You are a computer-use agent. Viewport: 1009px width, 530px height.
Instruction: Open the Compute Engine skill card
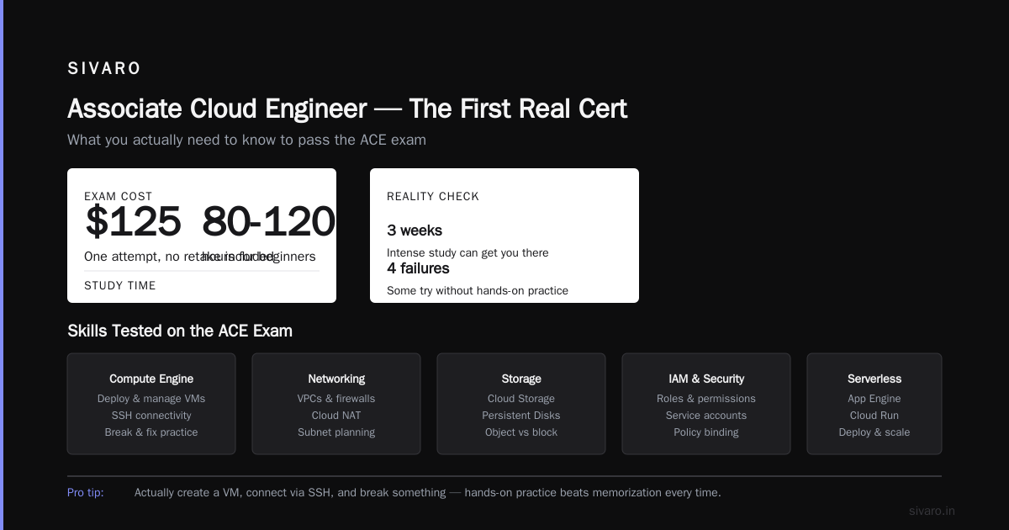click(151, 404)
